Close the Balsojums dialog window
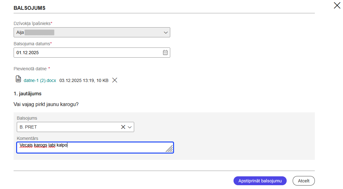The image size is (343, 189). click(x=337, y=5)
